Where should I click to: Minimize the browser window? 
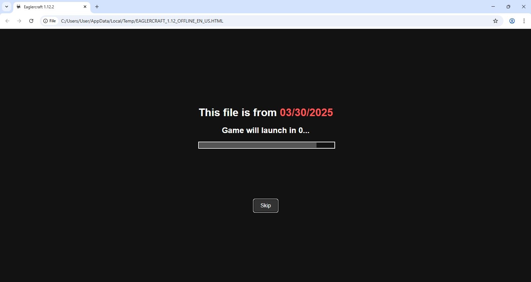(493, 7)
